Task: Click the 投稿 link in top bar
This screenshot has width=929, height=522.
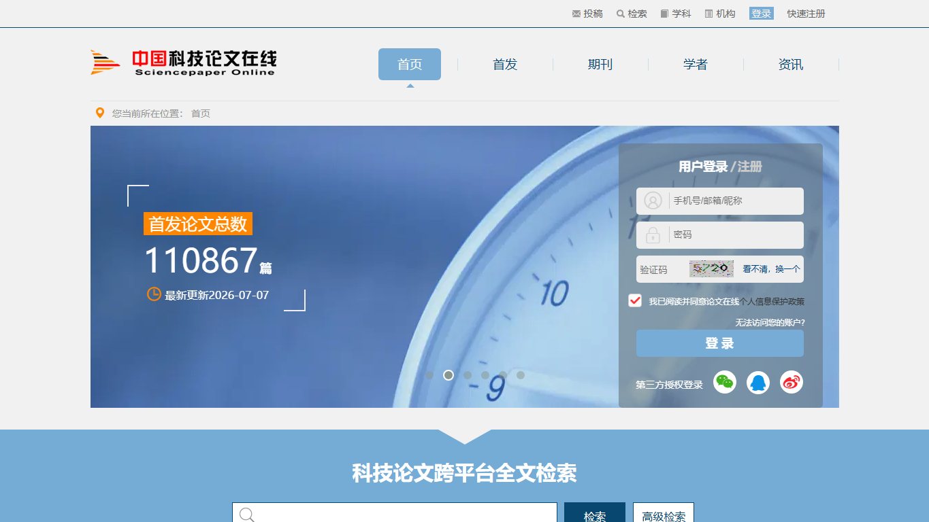Action: point(593,14)
